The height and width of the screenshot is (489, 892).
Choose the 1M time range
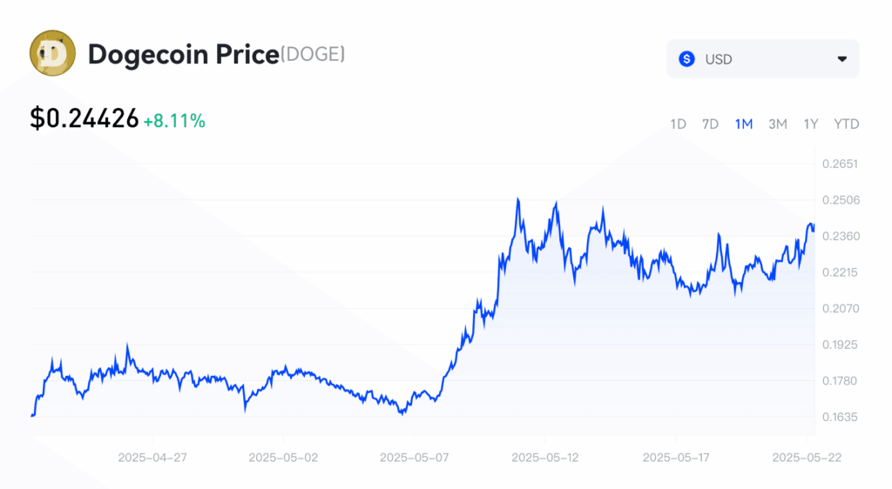click(x=744, y=124)
